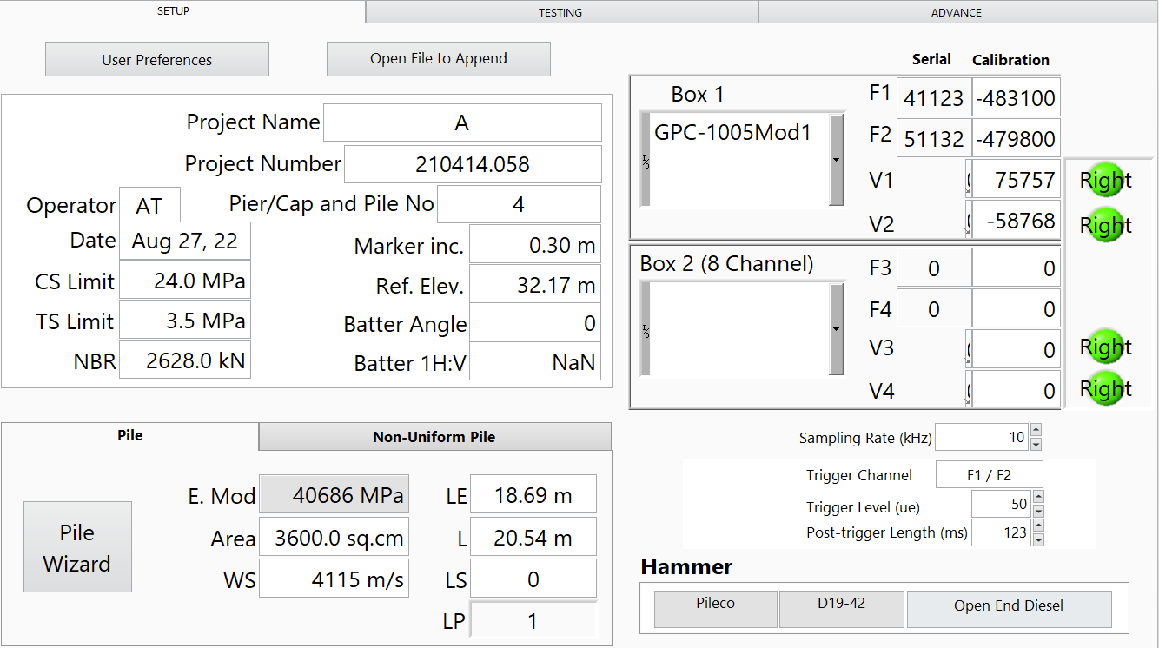The image size is (1159, 648).
Task: Click the F4 calibration field
Action: click(x=1016, y=309)
